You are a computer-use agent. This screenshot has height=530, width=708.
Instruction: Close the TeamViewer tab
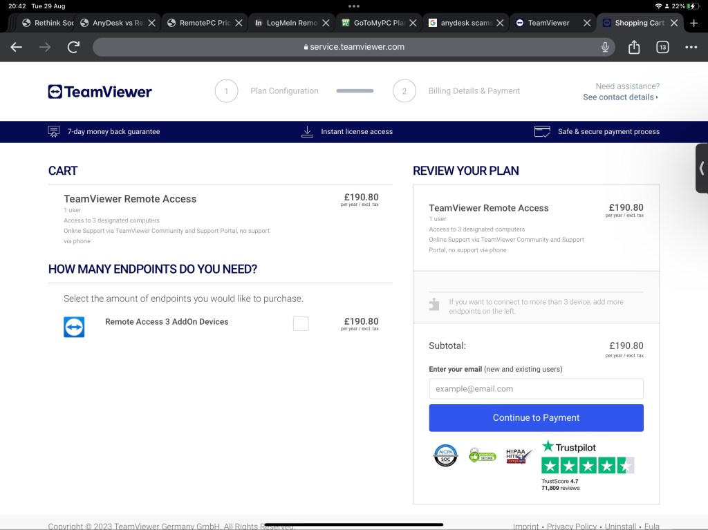pos(587,23)
